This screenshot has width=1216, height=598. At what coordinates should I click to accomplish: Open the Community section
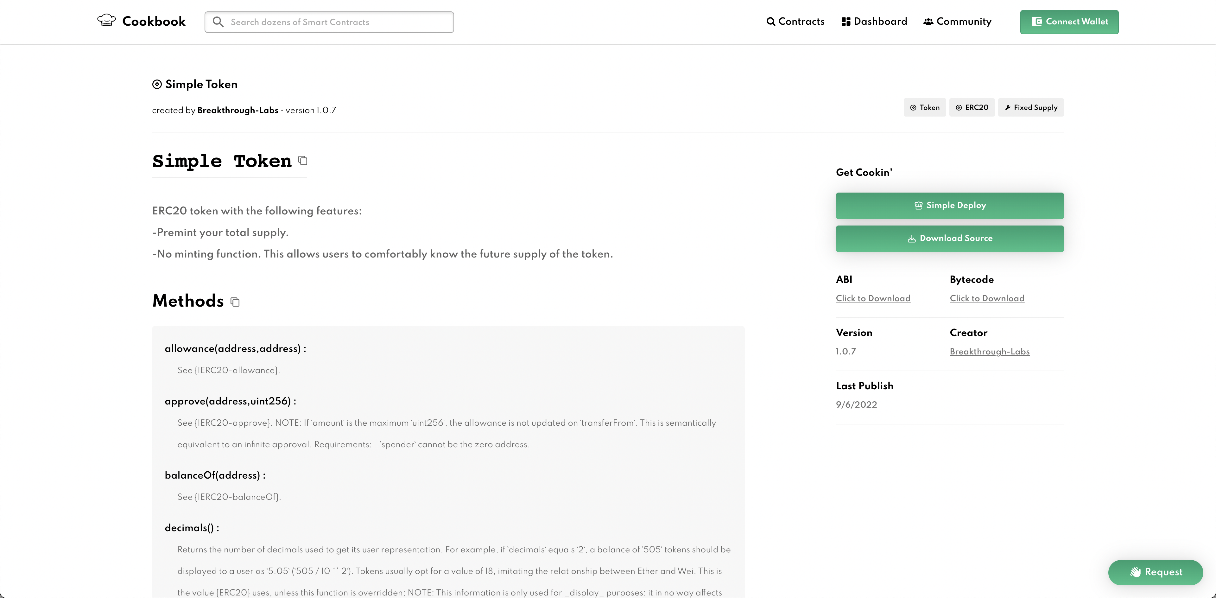point(957,22)
